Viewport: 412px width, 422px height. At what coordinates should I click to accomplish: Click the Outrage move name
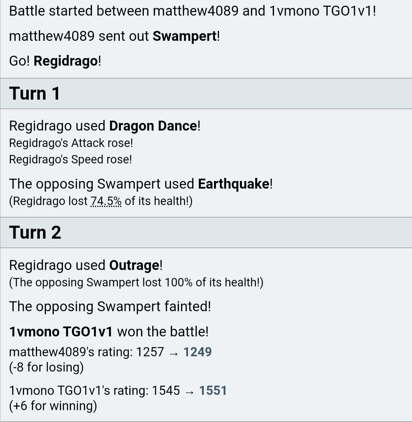(134, 266)
